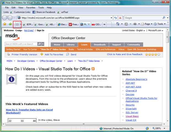Switch to the Downloads tab

100,45
